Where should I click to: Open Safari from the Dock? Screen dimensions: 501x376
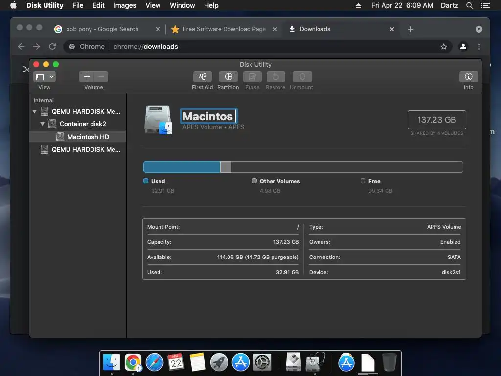tap(154, 363)
